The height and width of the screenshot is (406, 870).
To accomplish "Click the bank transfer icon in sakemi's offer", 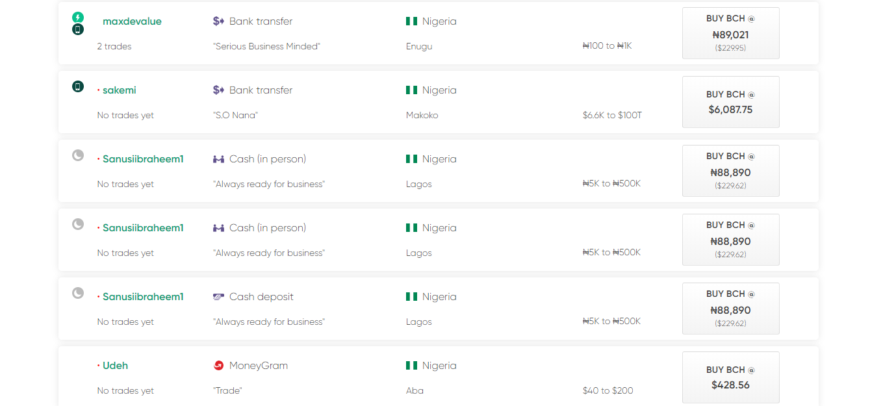I will click(218, 90).
